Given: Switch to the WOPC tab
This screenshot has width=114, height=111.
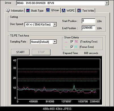Looking at the screenshot, I should click(x=69, y=10).
